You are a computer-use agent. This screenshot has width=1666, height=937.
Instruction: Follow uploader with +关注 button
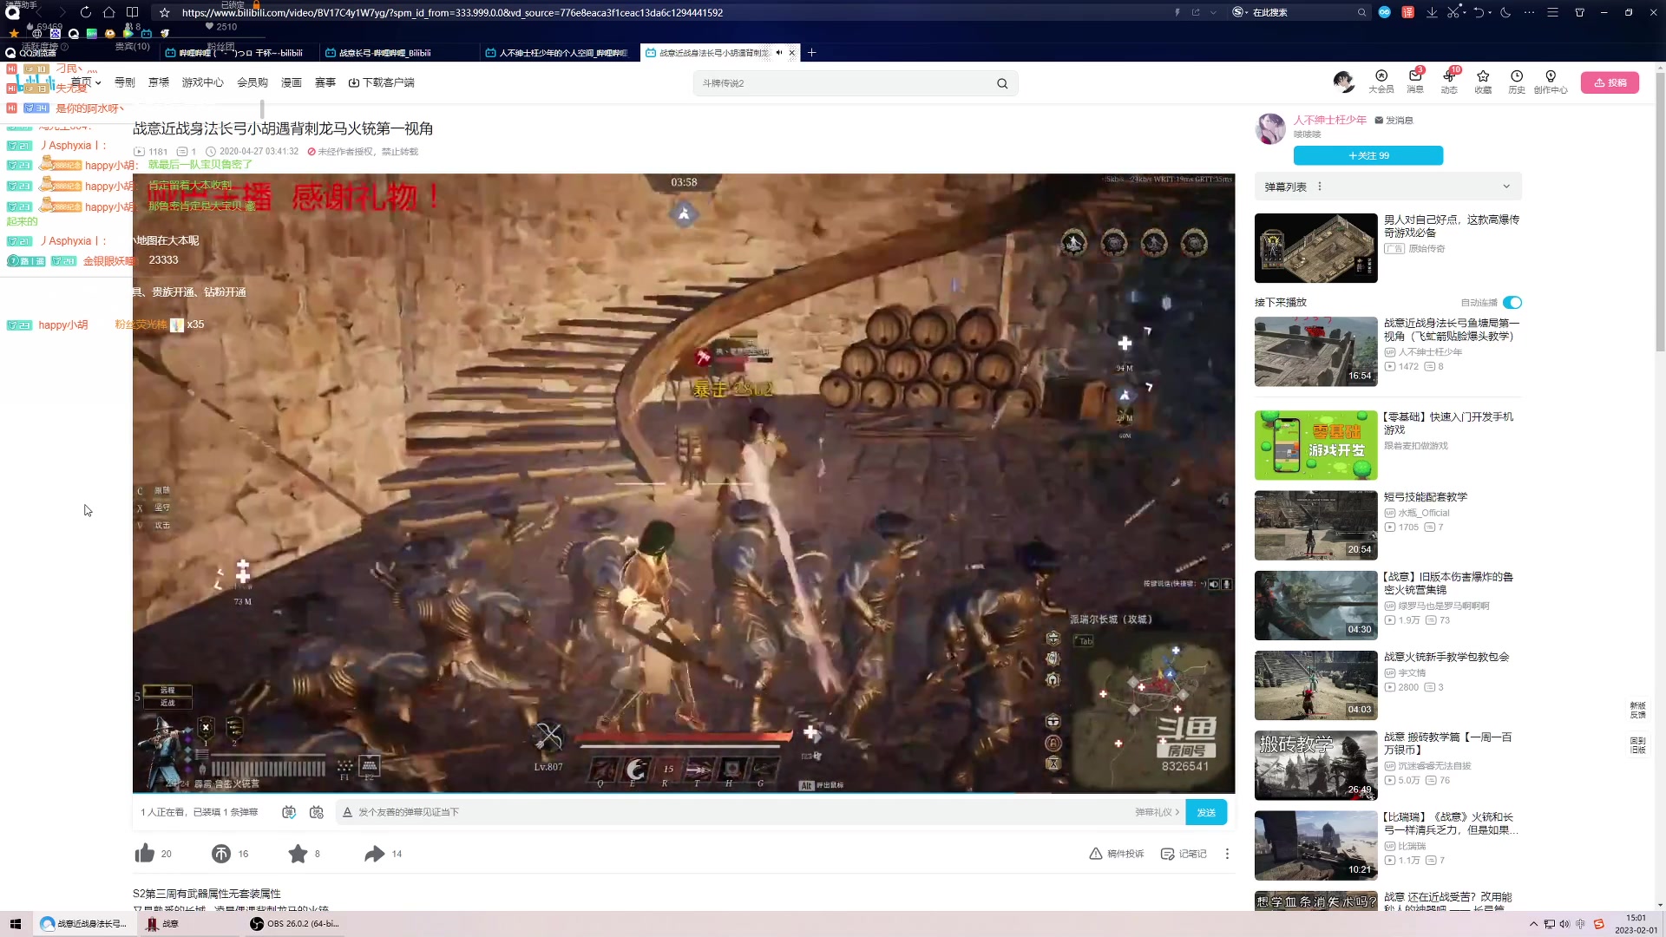point(1368,155)
